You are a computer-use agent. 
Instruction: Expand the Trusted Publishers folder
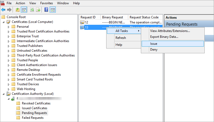point(9,46)
